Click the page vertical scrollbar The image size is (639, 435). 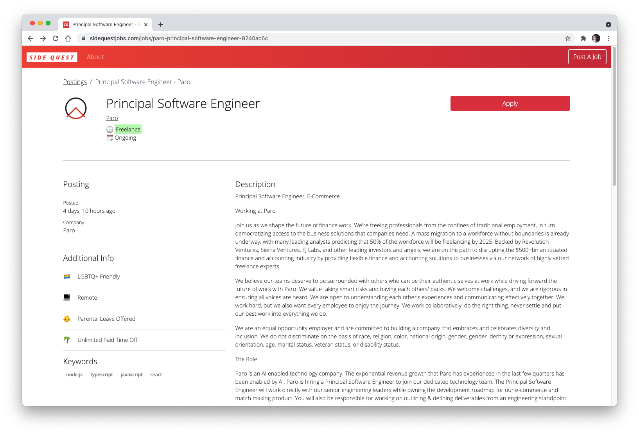(x=614, y=117)
